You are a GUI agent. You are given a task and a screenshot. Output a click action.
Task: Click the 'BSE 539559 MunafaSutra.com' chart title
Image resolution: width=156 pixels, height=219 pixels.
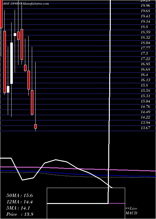point(26,4)
